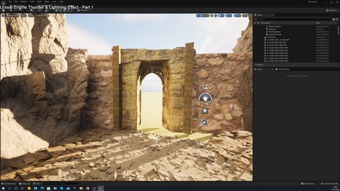
Task: Click the Windows Start button
Action: [x=3, y=188]
